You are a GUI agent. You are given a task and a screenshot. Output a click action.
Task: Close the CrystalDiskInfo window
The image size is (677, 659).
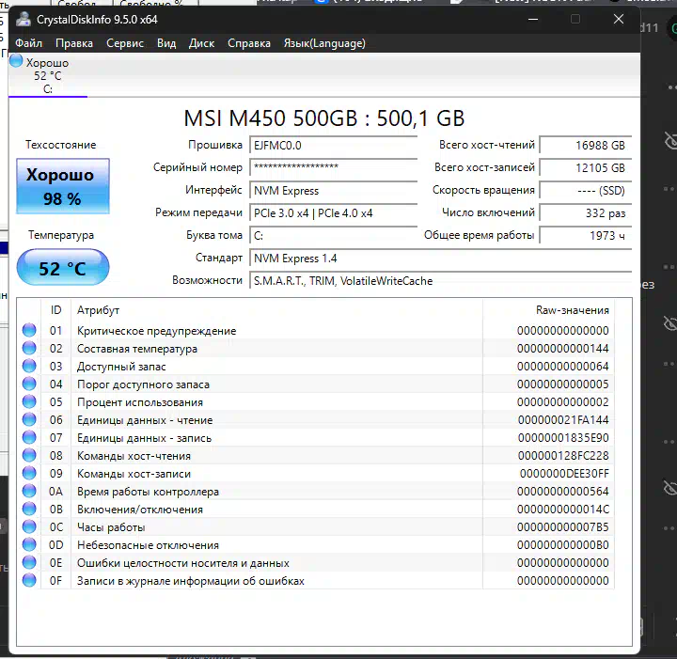pyautogui.click(x=619, y=20)
